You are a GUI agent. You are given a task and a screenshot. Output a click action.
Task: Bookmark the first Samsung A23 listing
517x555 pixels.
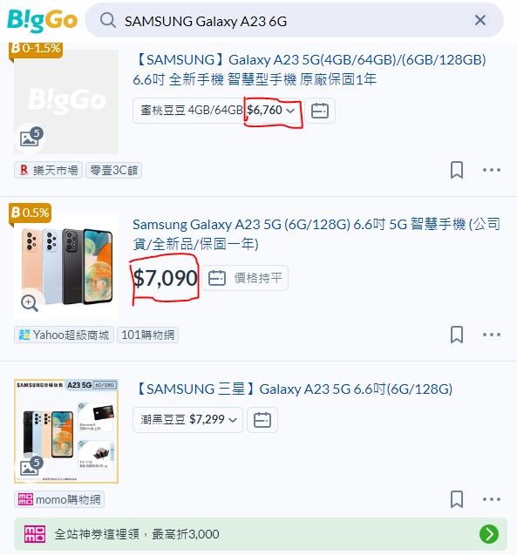457,170
